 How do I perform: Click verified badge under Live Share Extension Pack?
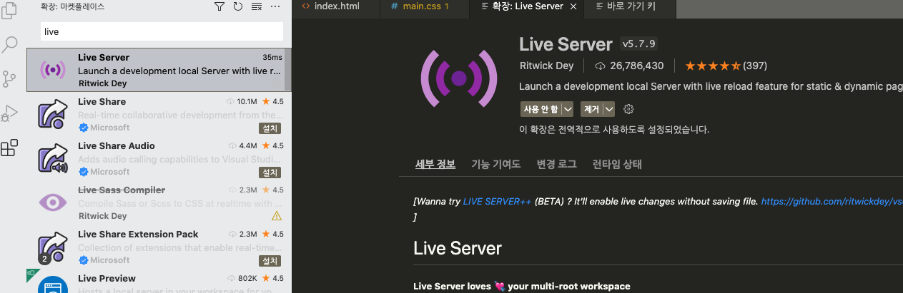tap(83, 260)
